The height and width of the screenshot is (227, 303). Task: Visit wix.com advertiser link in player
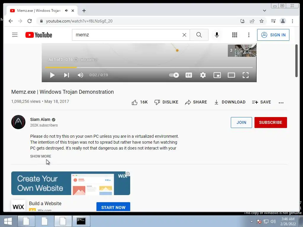point(89,60)
